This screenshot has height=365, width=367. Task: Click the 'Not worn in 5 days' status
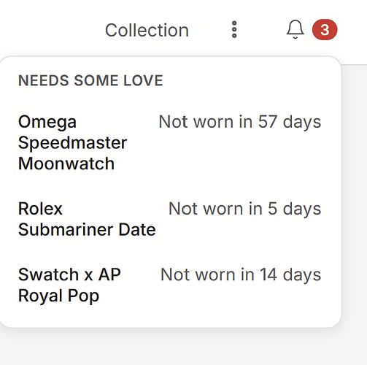coord(244,209)
